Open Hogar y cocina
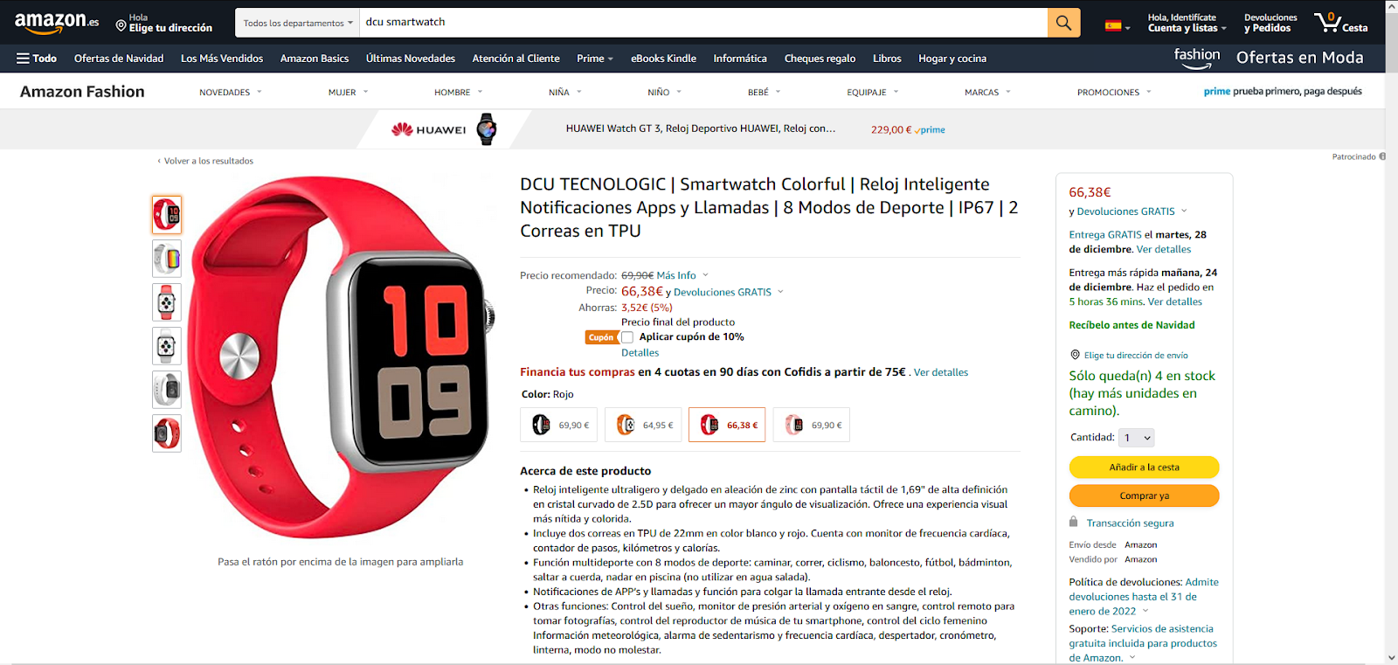Screen dimensions: 1398x665 (x=952, y=59)
